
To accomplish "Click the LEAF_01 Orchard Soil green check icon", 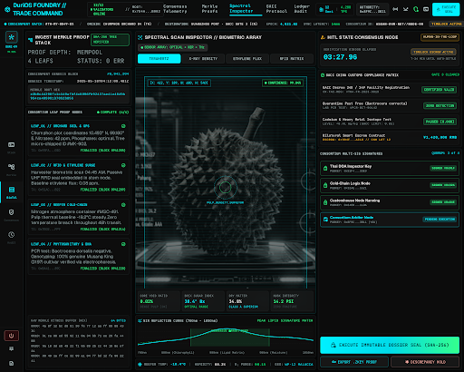I will [x=123, y=126].
